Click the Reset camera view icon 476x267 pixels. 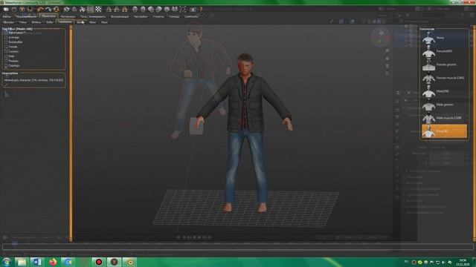pos(183,10)
